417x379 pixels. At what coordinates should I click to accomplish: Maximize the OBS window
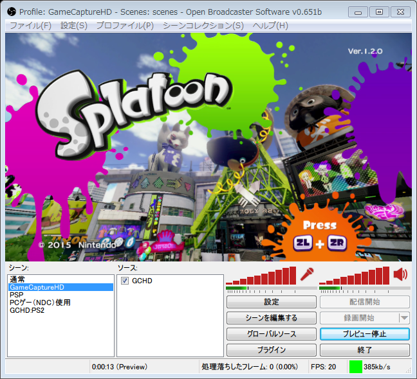379,12
